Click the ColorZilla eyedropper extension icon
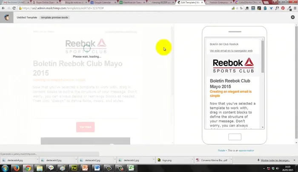 click(x=289, y=8)
